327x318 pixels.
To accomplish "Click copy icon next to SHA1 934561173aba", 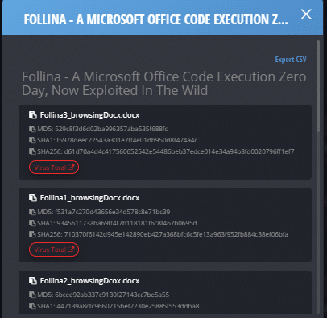I will (x=32, y=223).
